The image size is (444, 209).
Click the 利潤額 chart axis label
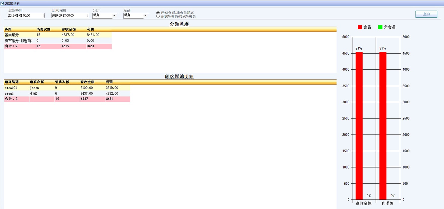click(387, 203)
